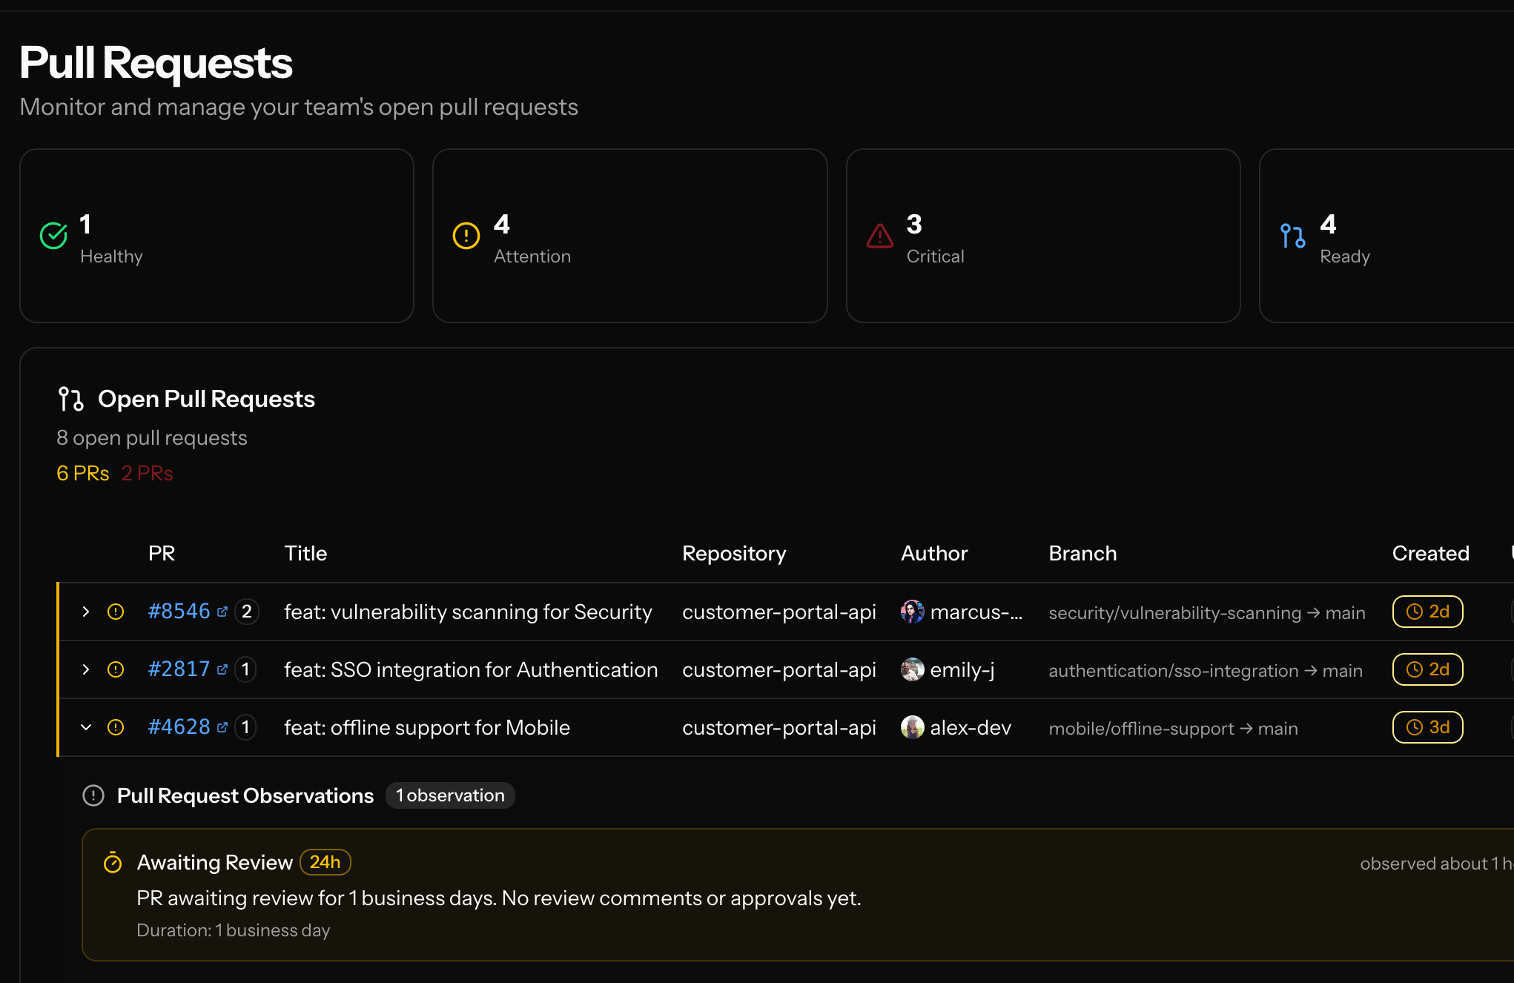Click 'Duration: 1 business day' text
The image size is (1514, 983).
point(234,930)
